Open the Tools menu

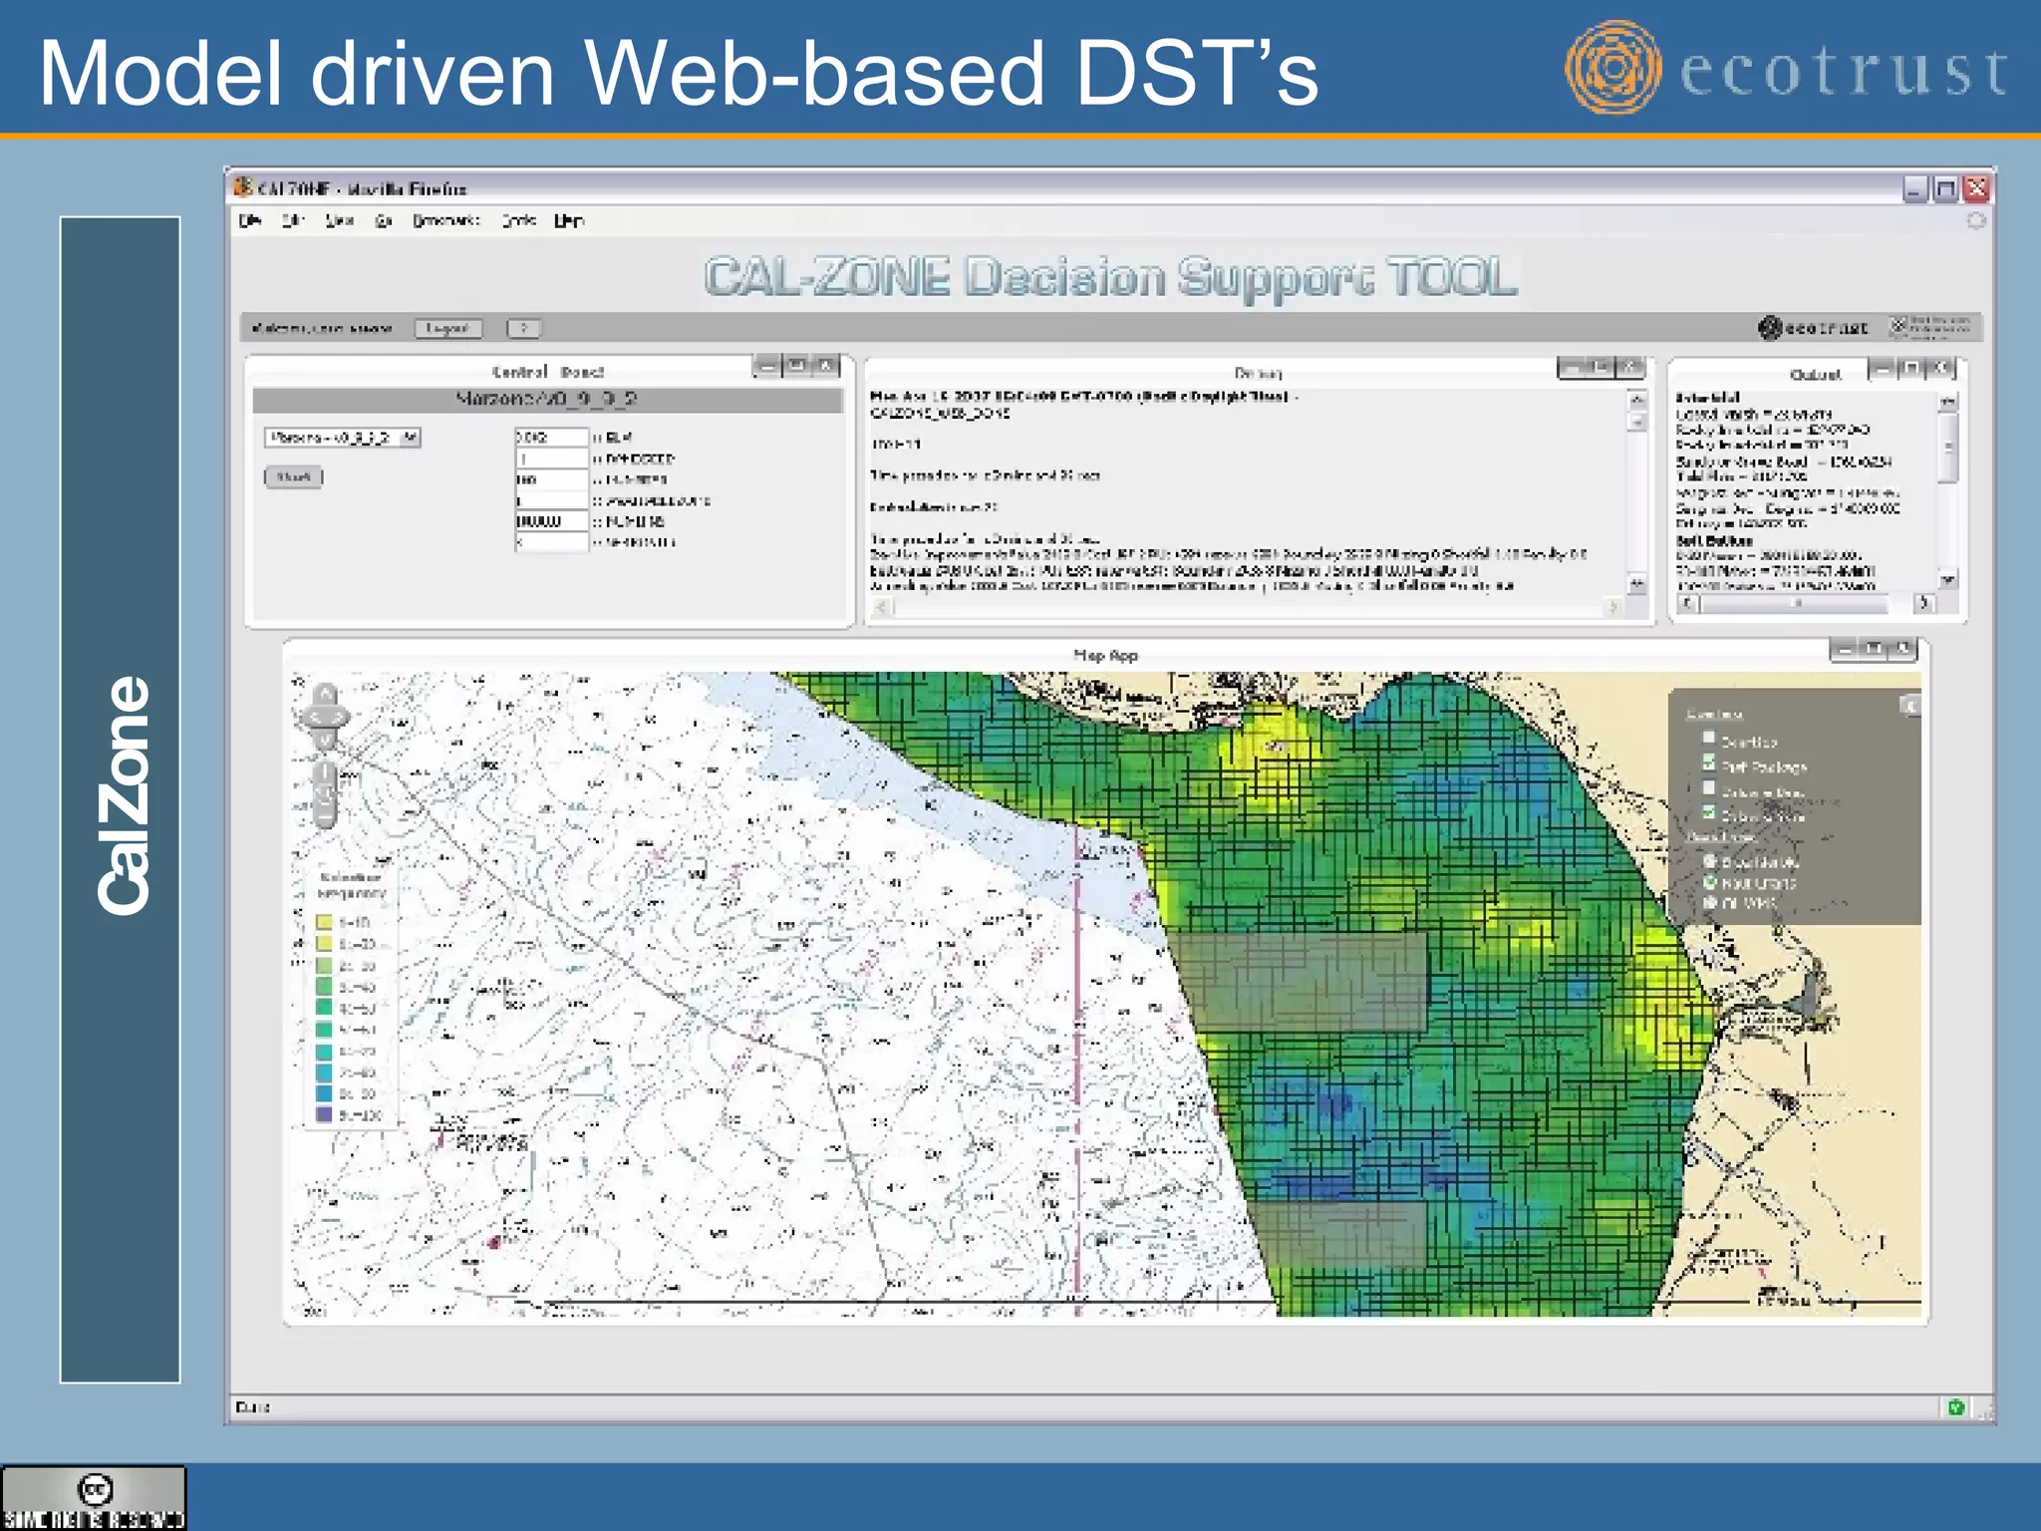(519, 220)
